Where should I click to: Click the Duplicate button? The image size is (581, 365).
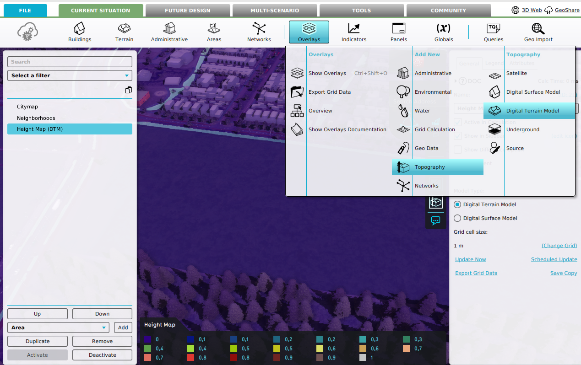pos(38,341)
